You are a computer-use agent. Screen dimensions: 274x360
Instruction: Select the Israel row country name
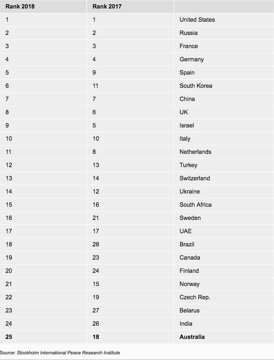pyautogui.click(x=187, y=125)
